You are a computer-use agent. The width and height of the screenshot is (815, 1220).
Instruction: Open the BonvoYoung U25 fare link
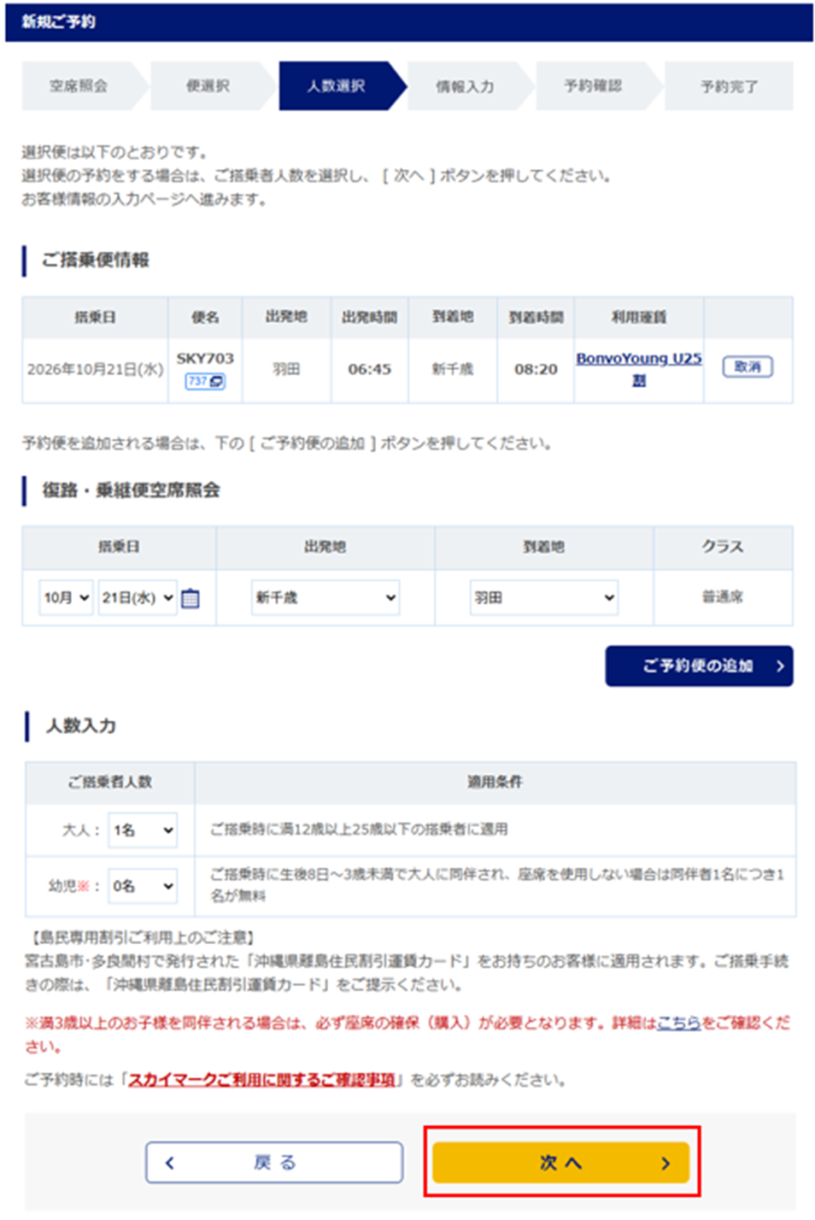click(x=639, y=368)
